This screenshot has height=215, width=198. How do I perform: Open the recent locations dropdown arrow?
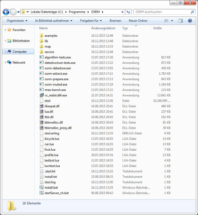coord(19,12)
